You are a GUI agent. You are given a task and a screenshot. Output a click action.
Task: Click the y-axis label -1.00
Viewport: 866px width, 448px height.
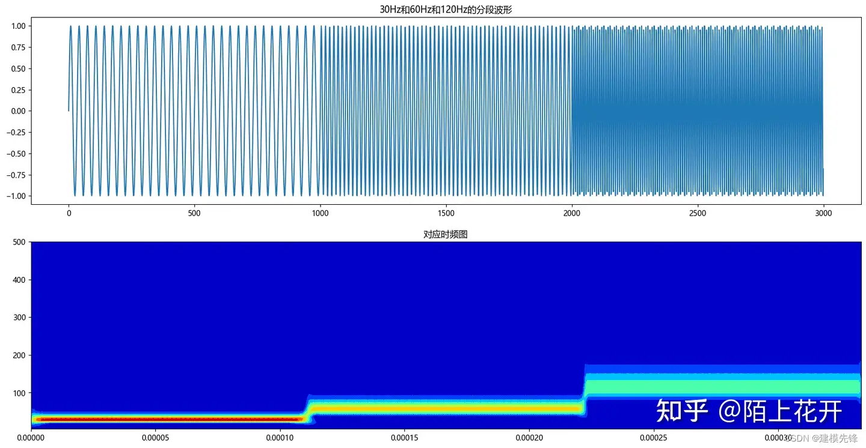coord(15,196)
